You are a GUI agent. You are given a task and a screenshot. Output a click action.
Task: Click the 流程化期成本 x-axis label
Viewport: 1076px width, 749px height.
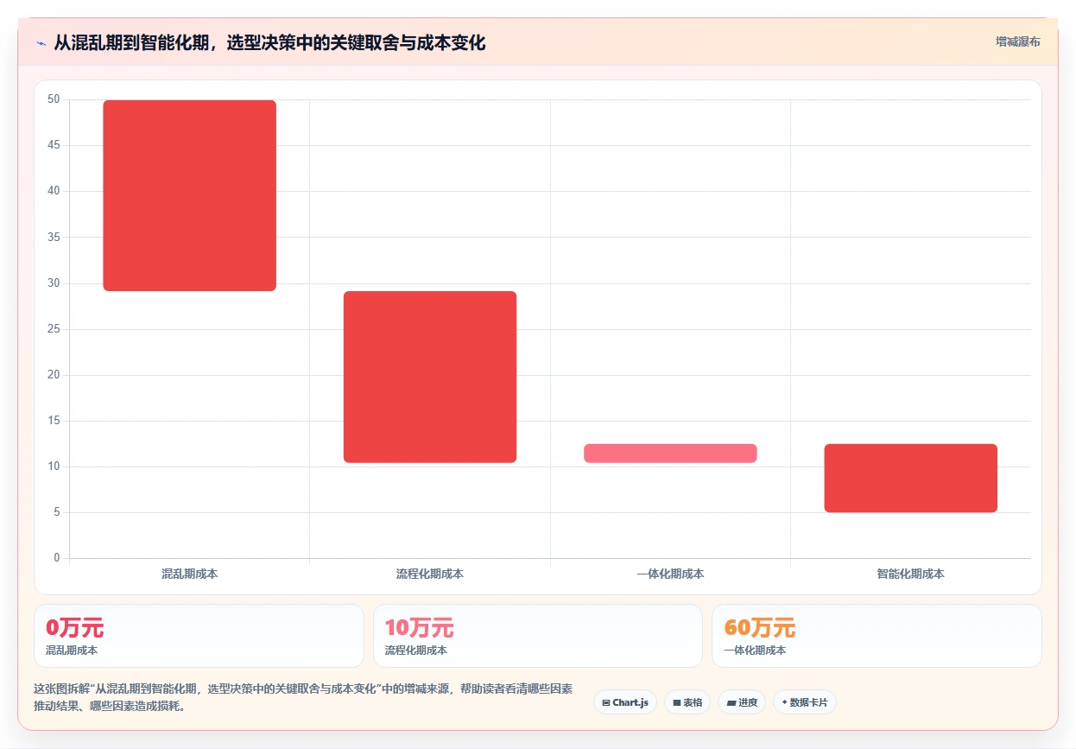430,574
